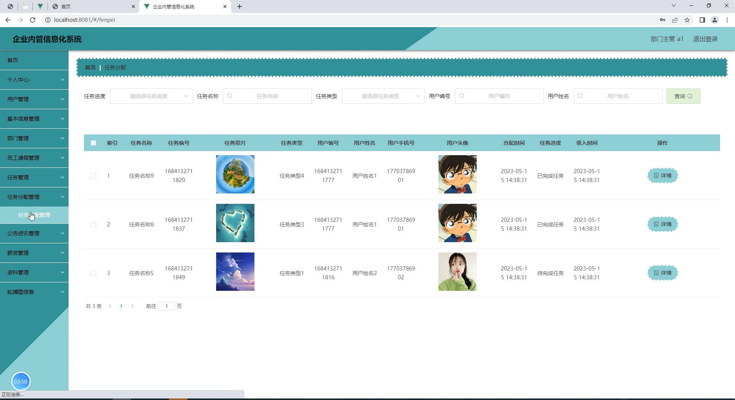Open the green planet task photo
This screenshot has width=735, height=400.
click(x=235, y=174)
